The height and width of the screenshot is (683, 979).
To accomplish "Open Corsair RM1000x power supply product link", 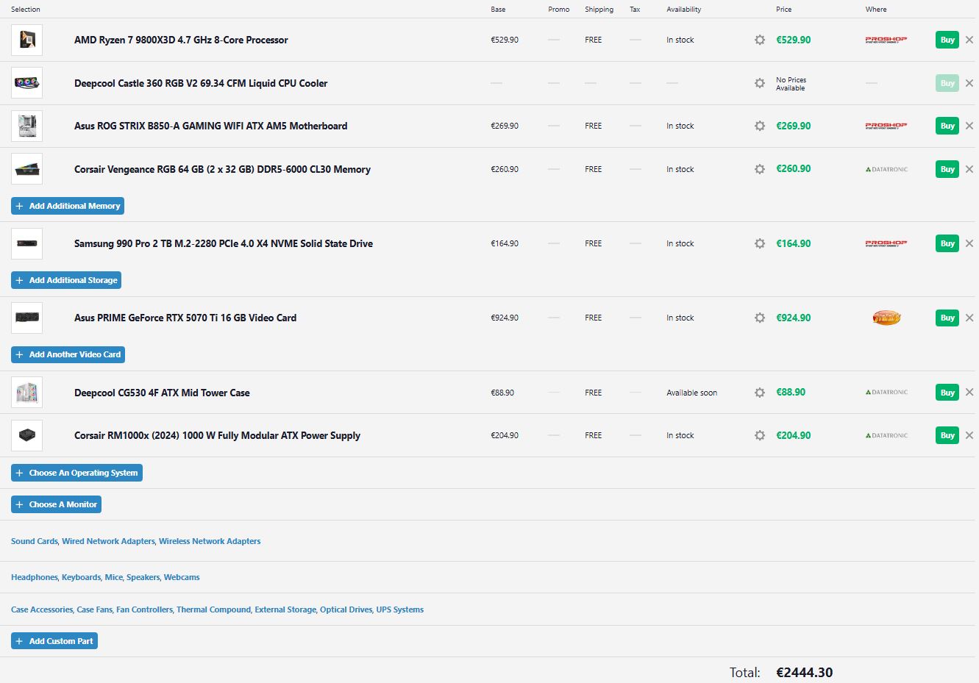I will (x=217, y=435).
